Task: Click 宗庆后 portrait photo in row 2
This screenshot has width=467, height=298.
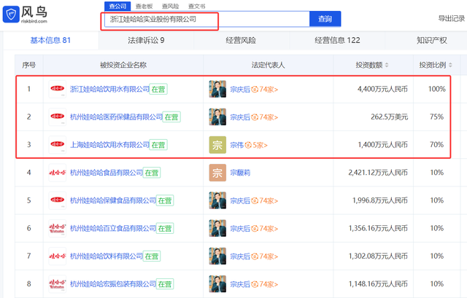Action: click(217, 117)
